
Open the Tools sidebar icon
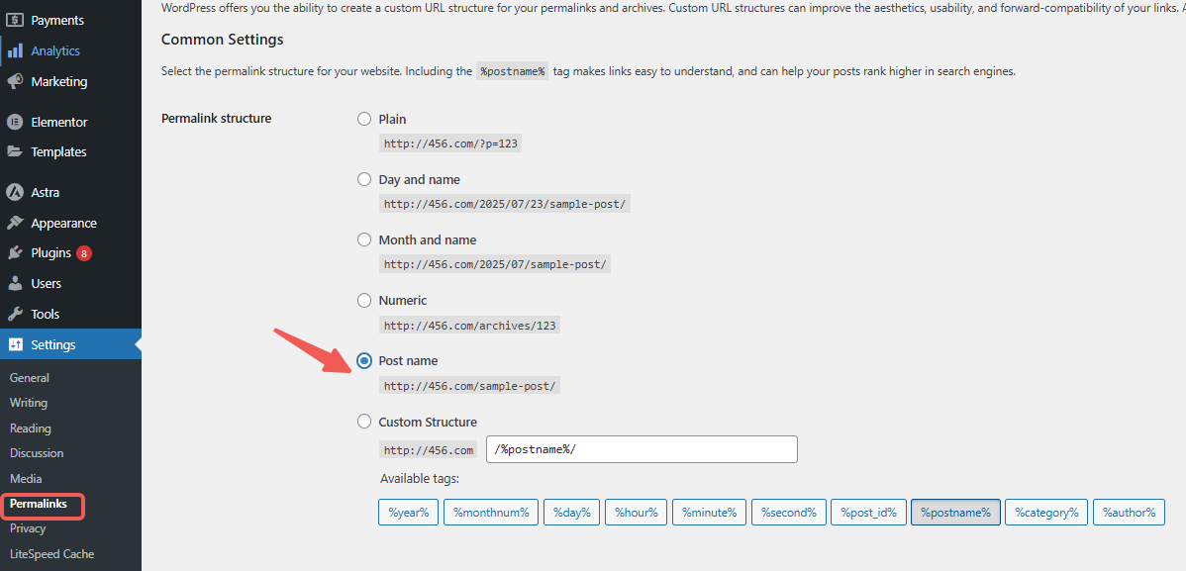[21, 314]
